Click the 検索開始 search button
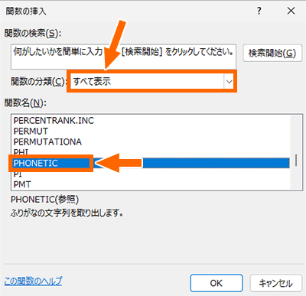The width and height of the screenshot is (306, 296). click(272, 53)
